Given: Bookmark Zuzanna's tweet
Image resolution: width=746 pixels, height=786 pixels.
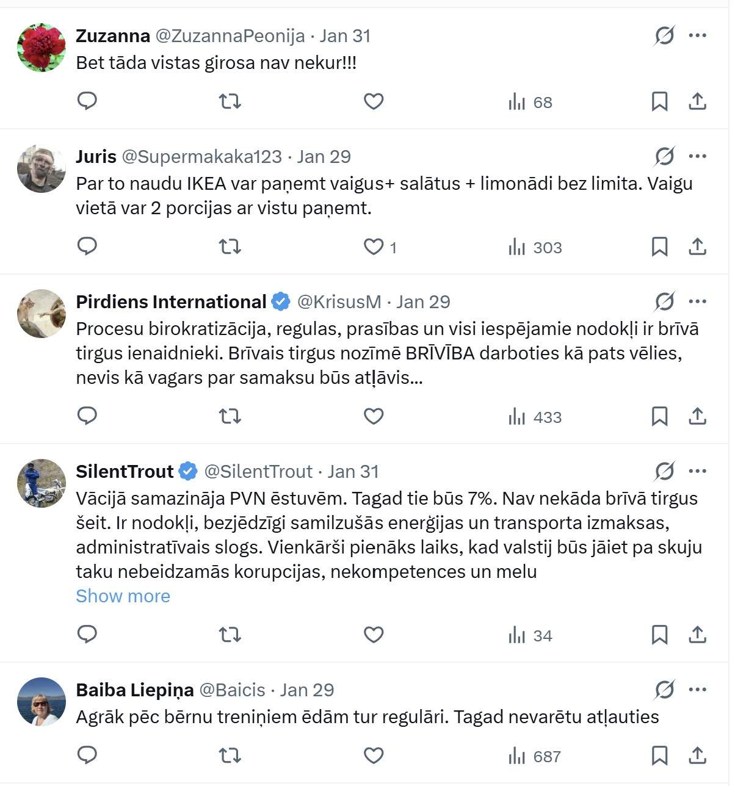Looking at the screenshot, I should 659,101.
